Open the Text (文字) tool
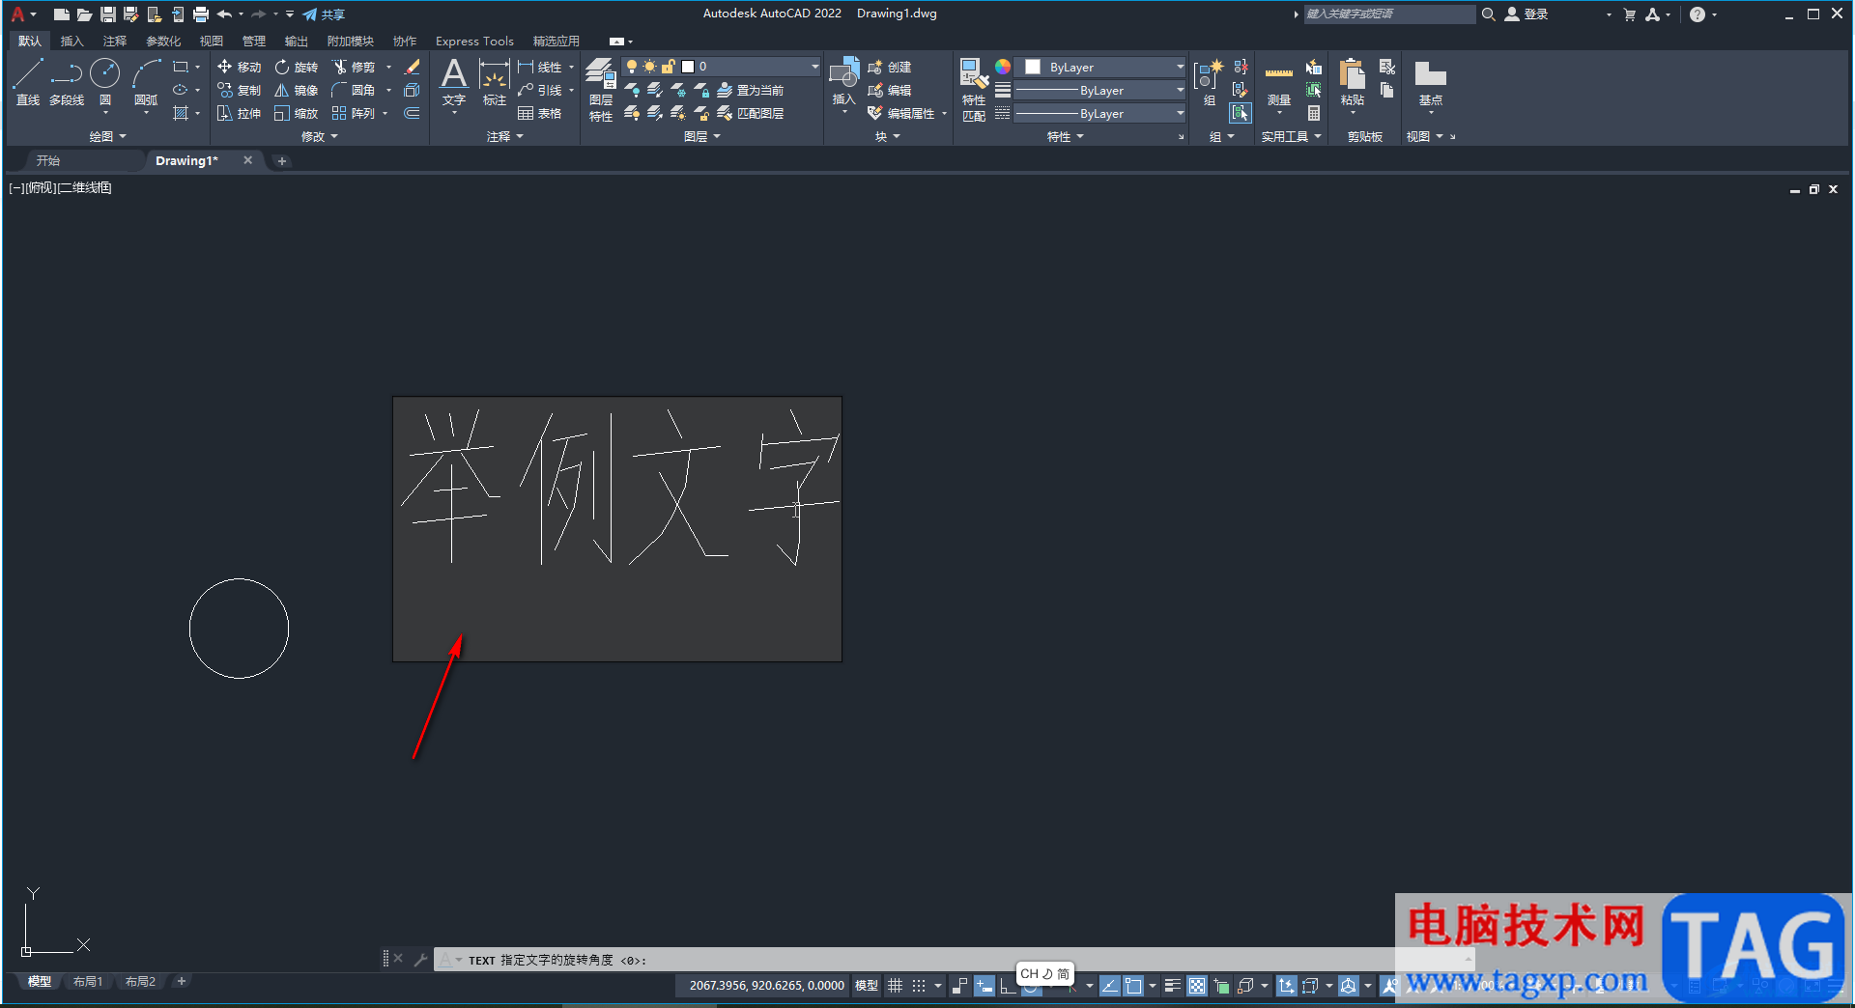Viewport: 1855px width, 1008px height. [453, 82]
